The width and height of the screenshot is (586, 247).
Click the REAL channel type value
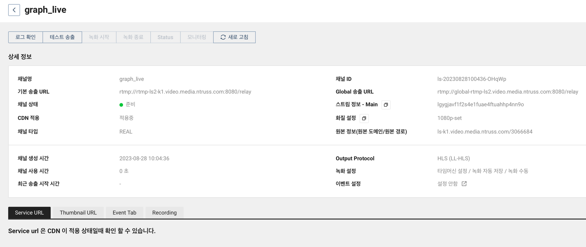click(x=126, y=132)
